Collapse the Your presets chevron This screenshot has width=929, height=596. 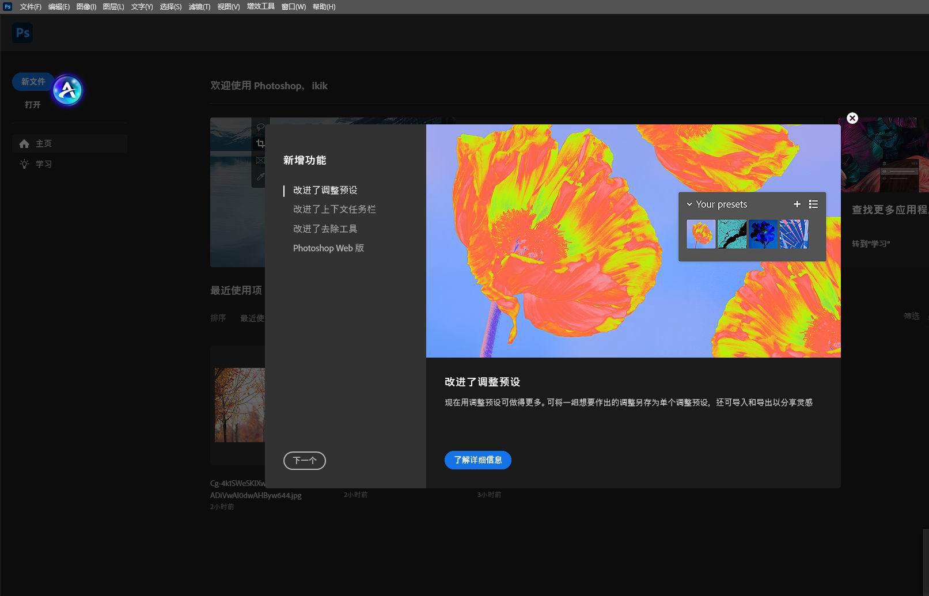coord(689,204)
